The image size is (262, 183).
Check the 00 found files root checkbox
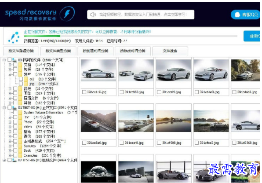click(x=10, y=60)
